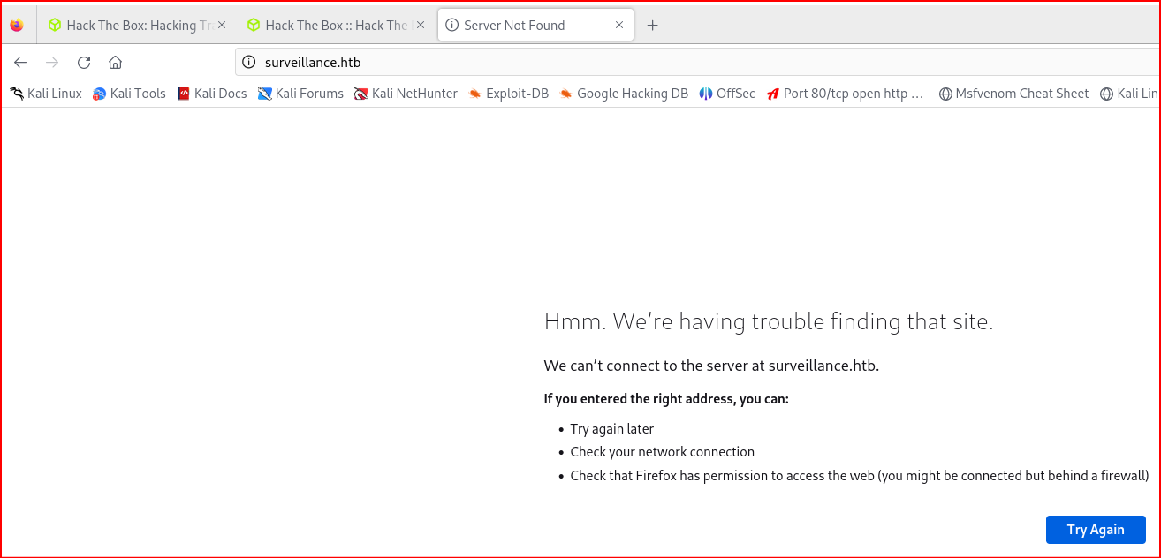Open the OffSec bookmark

tap(727, 94)
